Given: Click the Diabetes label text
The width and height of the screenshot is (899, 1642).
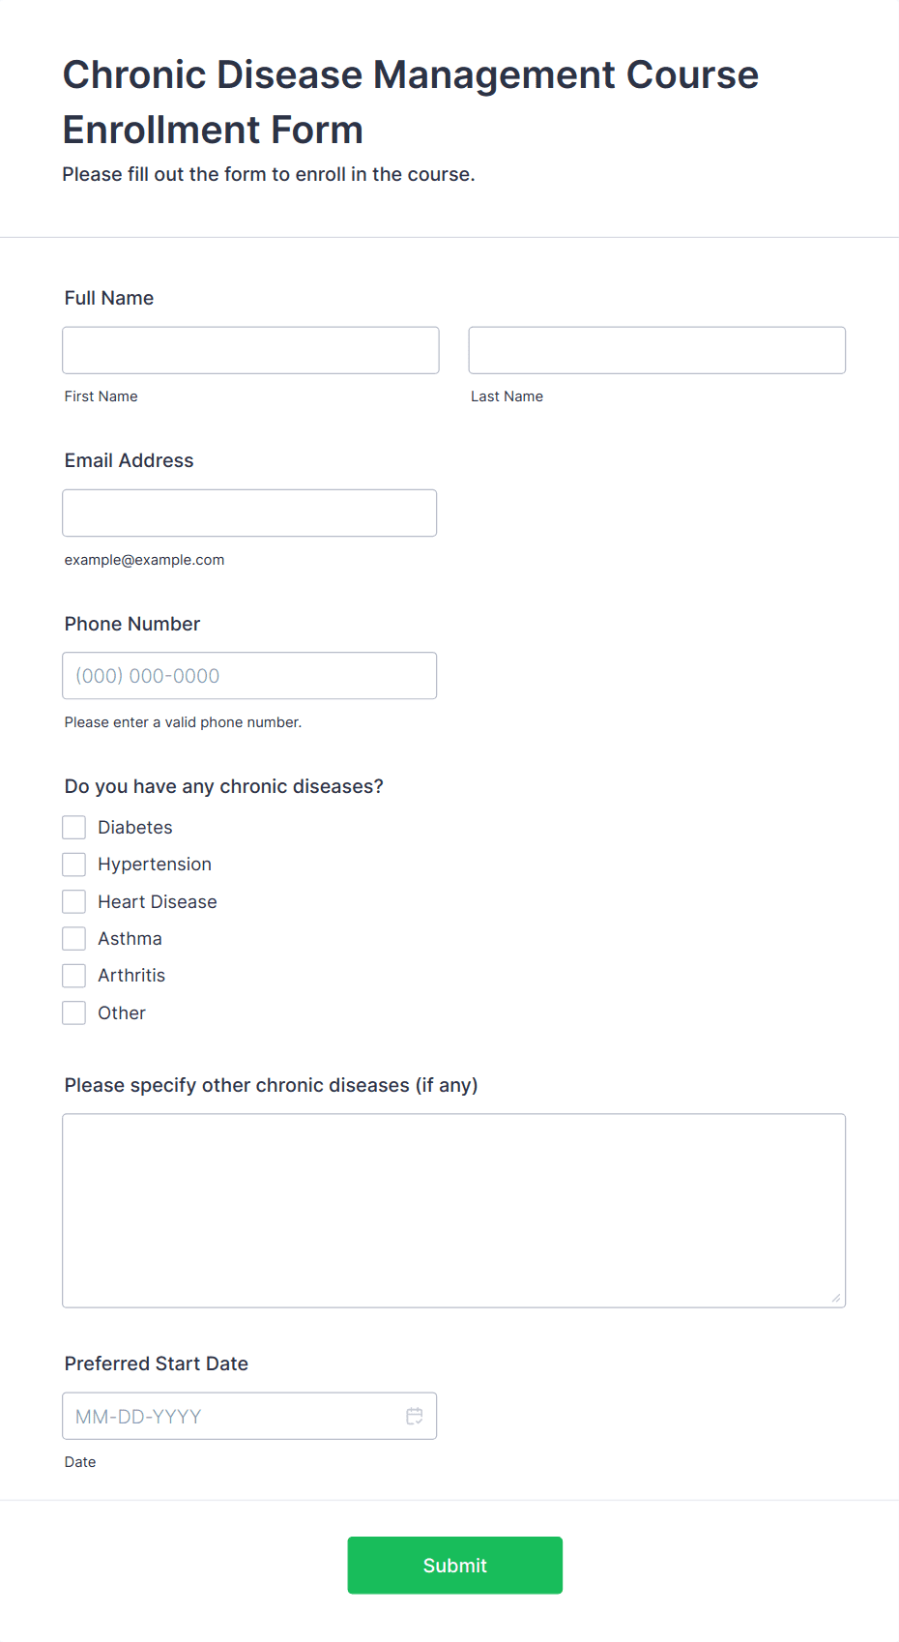Looking at the screenshot, I should click(135, 827).
